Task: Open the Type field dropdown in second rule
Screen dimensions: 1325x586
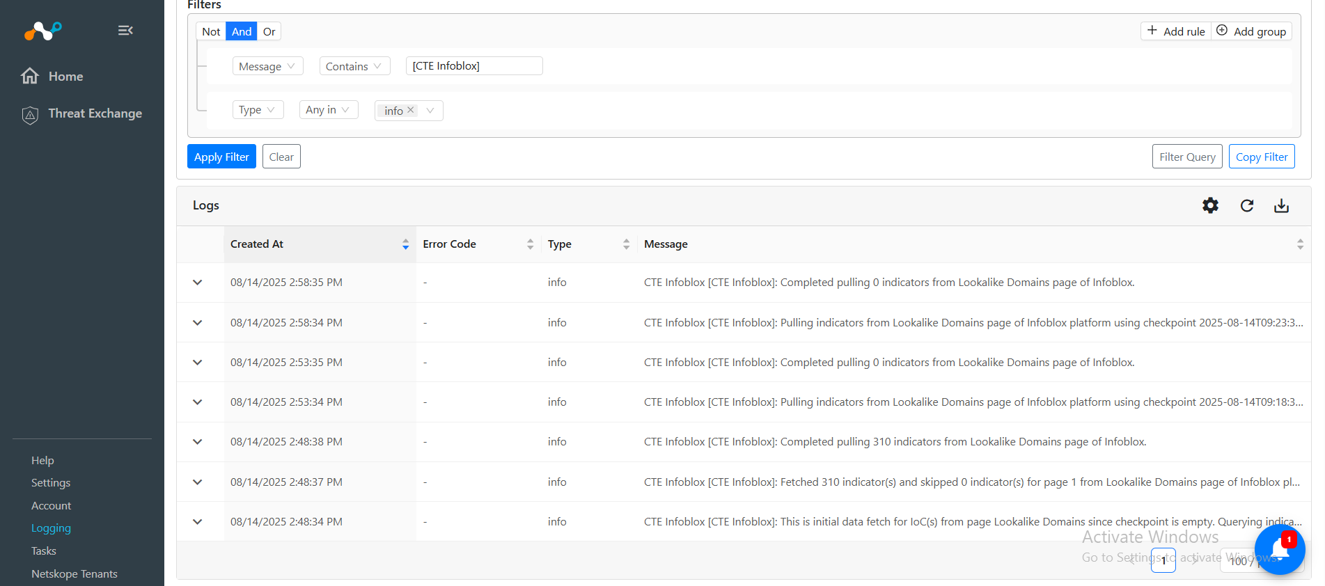Action: point(258,110)
